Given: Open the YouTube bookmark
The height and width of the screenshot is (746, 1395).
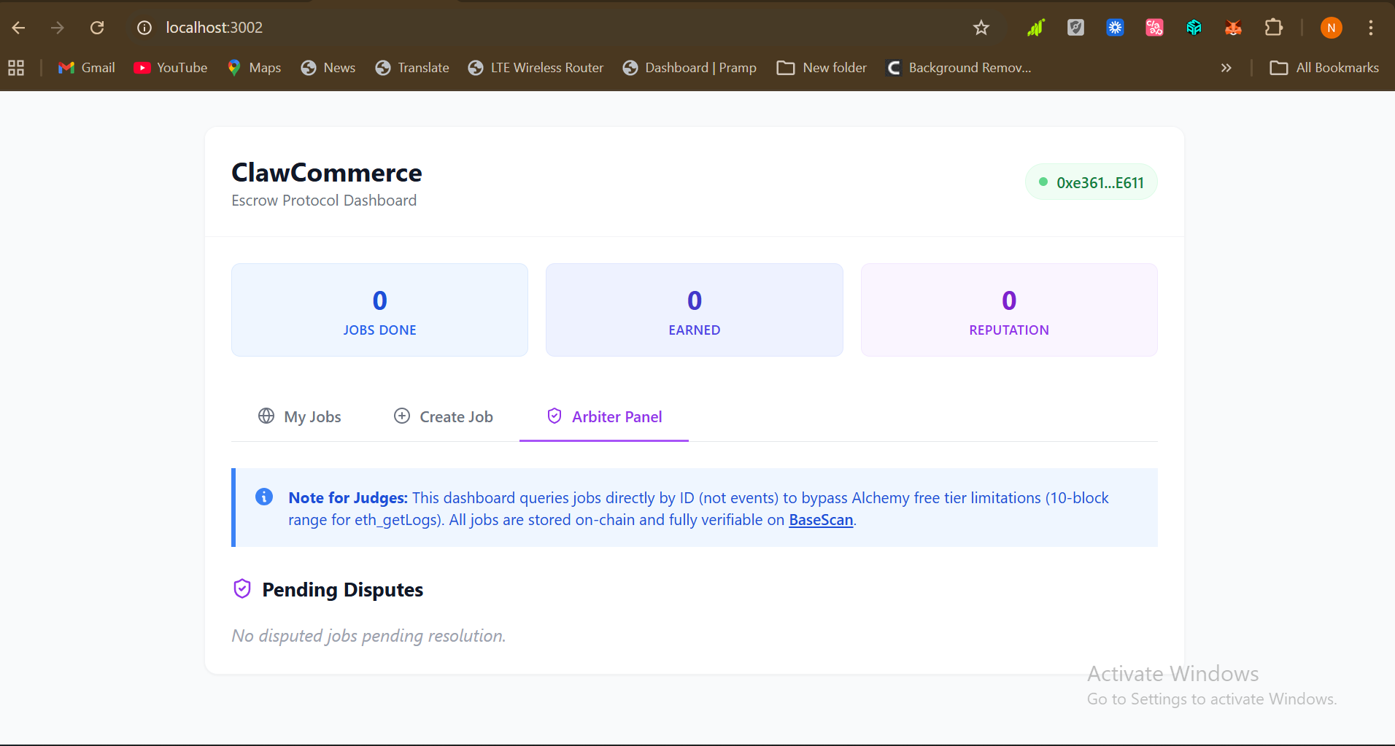Looking at the screenshot, I should point(171,68).
